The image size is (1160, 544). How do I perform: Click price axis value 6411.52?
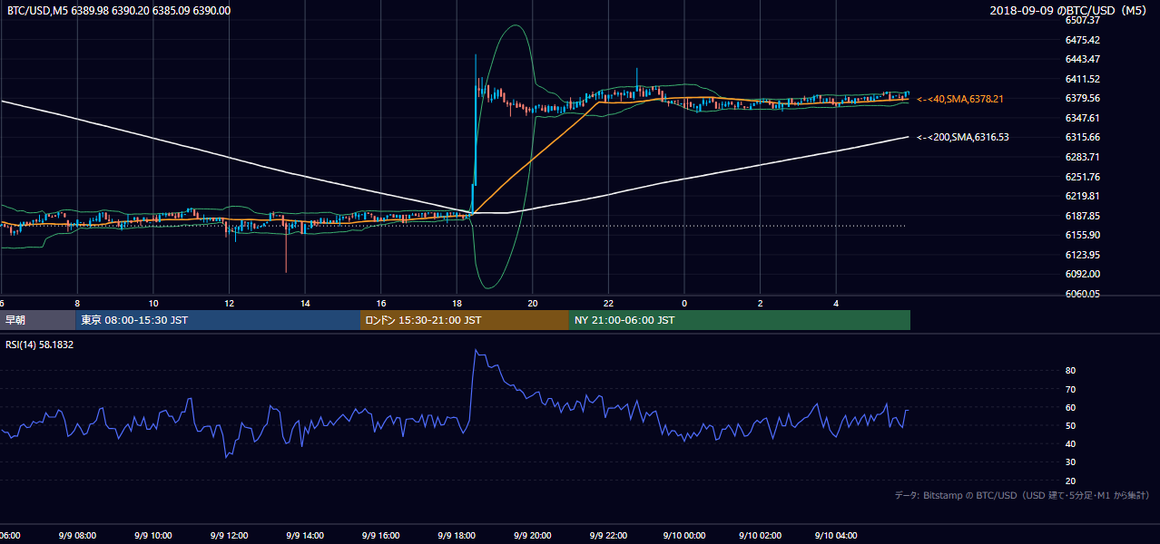pos(1083,79)
